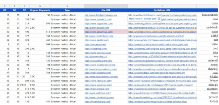The width and height of the screenshot is (219, 105).
Task: Open the losangelesseo.org site URL link
Action: [x=100, y=65]
